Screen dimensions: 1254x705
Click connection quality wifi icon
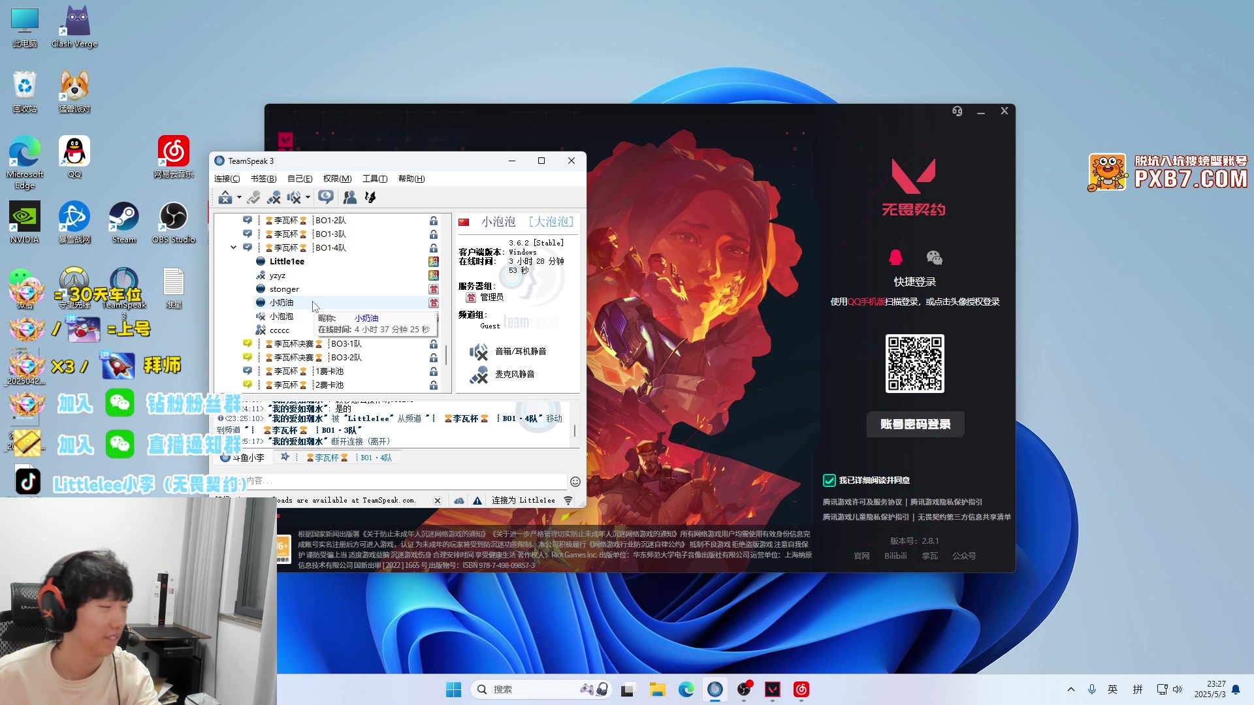coord(568,501)
